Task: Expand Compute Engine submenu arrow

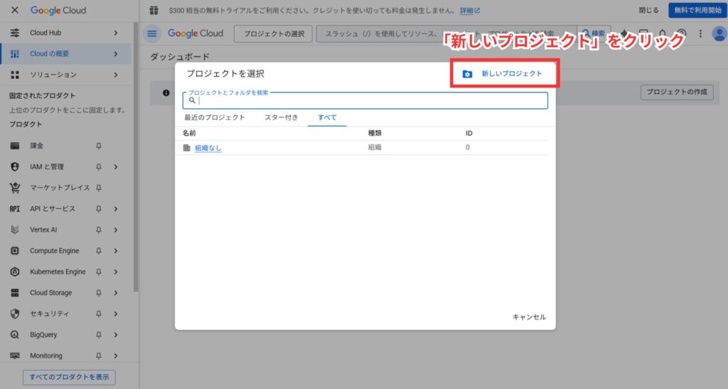Action: click(116, 250)
